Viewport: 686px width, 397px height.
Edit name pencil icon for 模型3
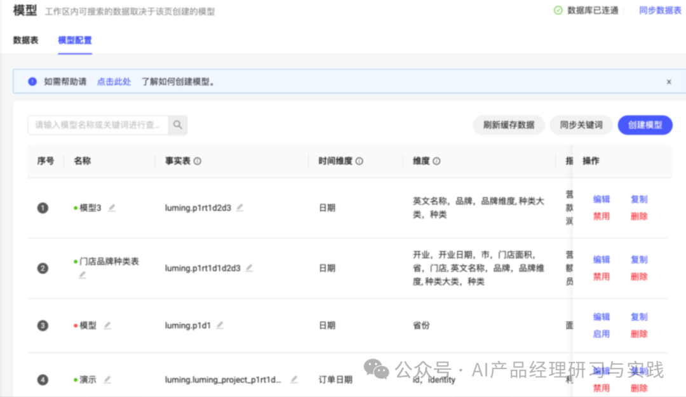point(112,208)
